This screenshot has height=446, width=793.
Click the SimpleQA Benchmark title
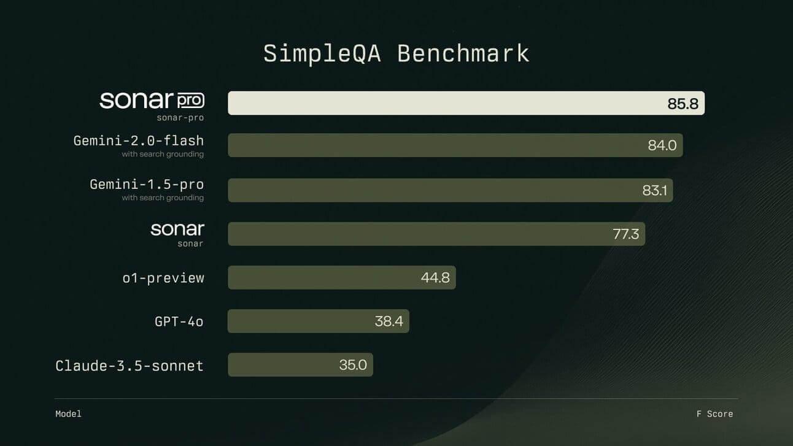tap(396, 53)
